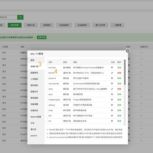Image resolution: width=153 pixels, height=153 pixels.
Task: Click the 立即升级 upgrade button
Action: click(42, 37)
